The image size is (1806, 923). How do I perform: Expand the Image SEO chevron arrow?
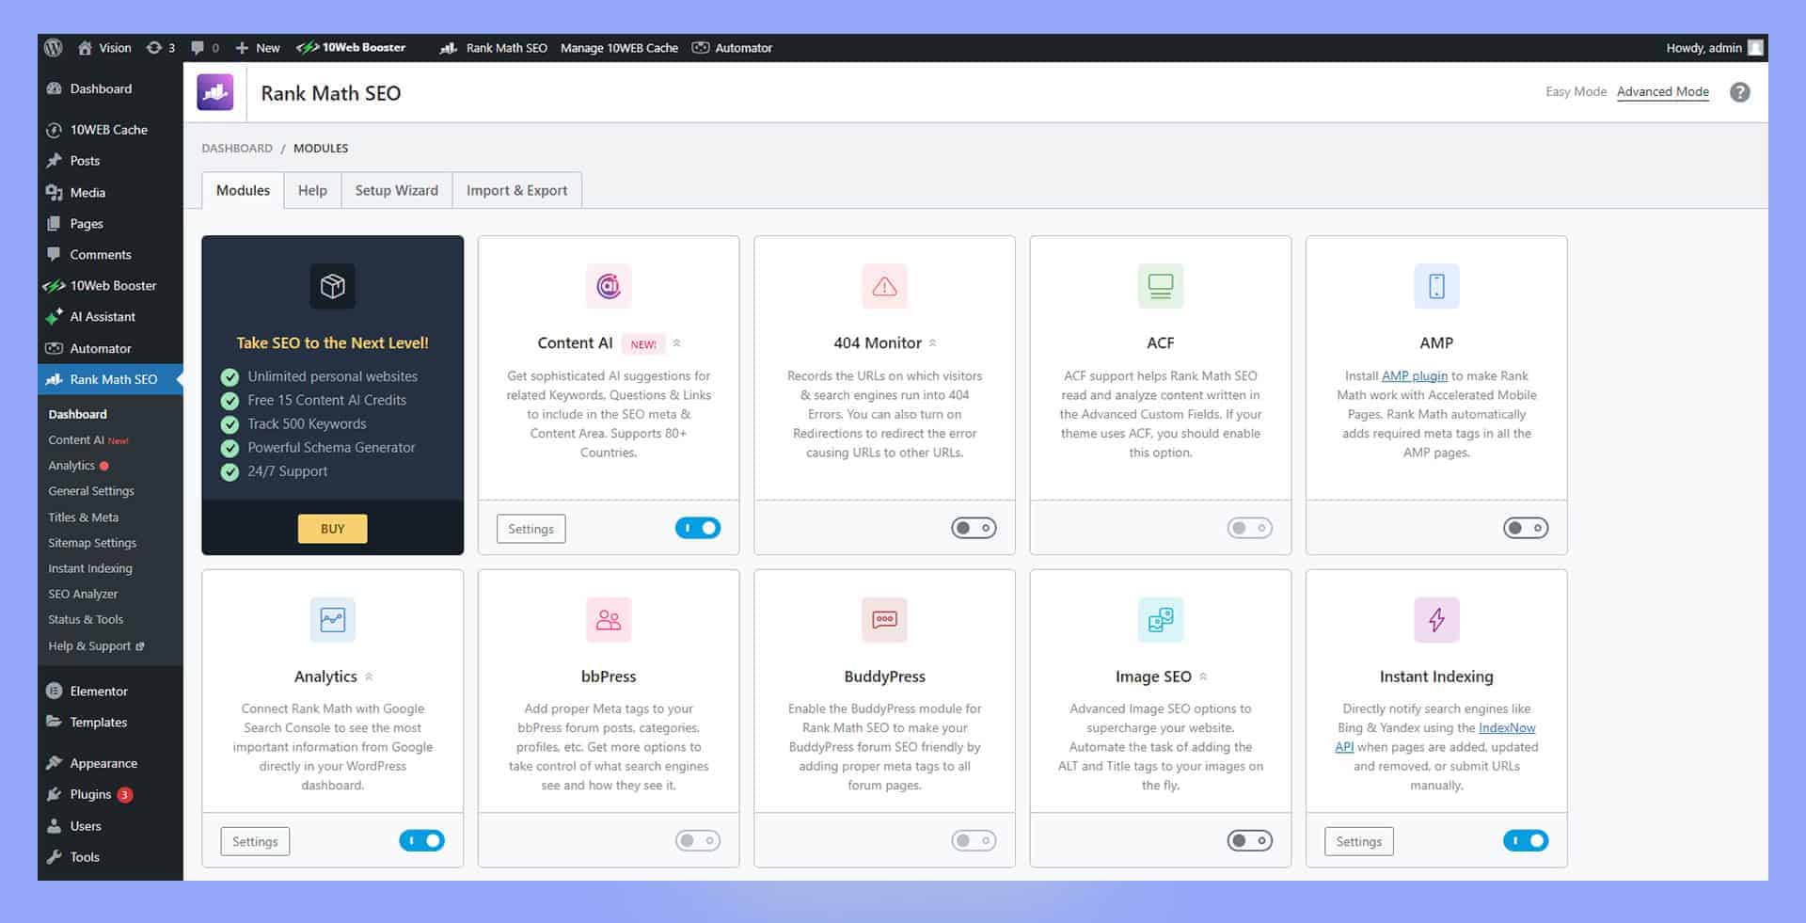coord(1203,676)
